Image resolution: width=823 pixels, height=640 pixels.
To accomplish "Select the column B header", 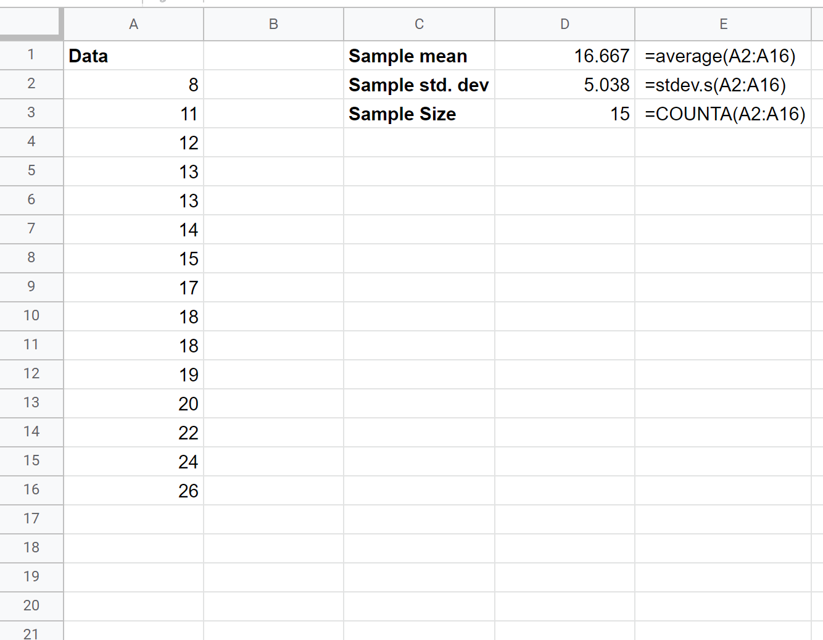I will click(273, 24).
